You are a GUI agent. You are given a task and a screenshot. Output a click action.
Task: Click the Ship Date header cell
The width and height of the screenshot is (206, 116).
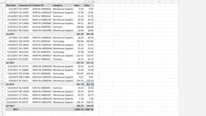pyautogui.click(x=12, y=5)
